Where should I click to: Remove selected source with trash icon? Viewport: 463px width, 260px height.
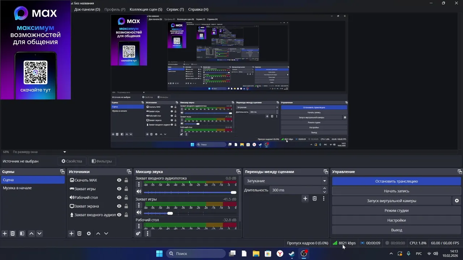click(79, 234)
